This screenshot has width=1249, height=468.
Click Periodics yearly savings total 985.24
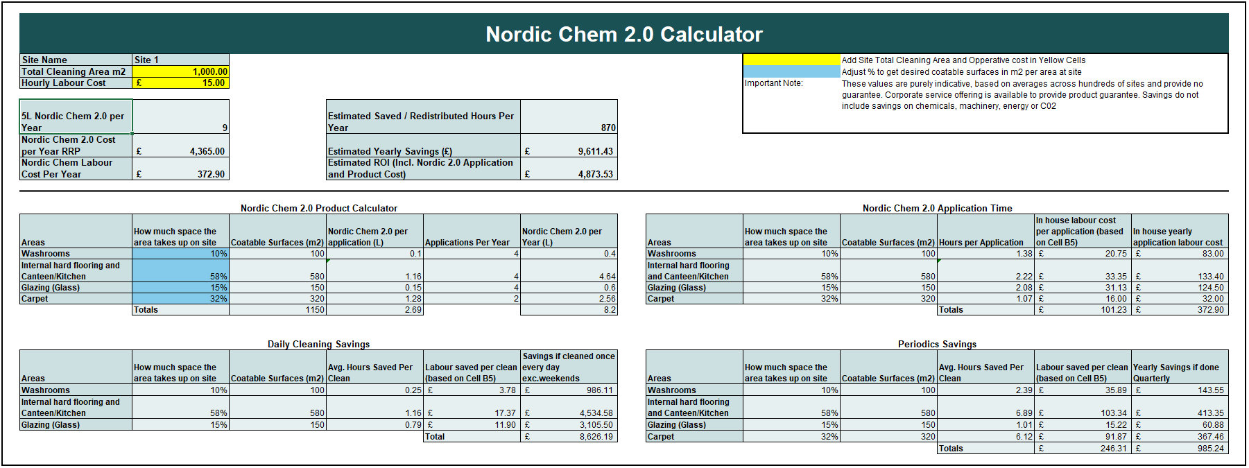pos(1180,448)
